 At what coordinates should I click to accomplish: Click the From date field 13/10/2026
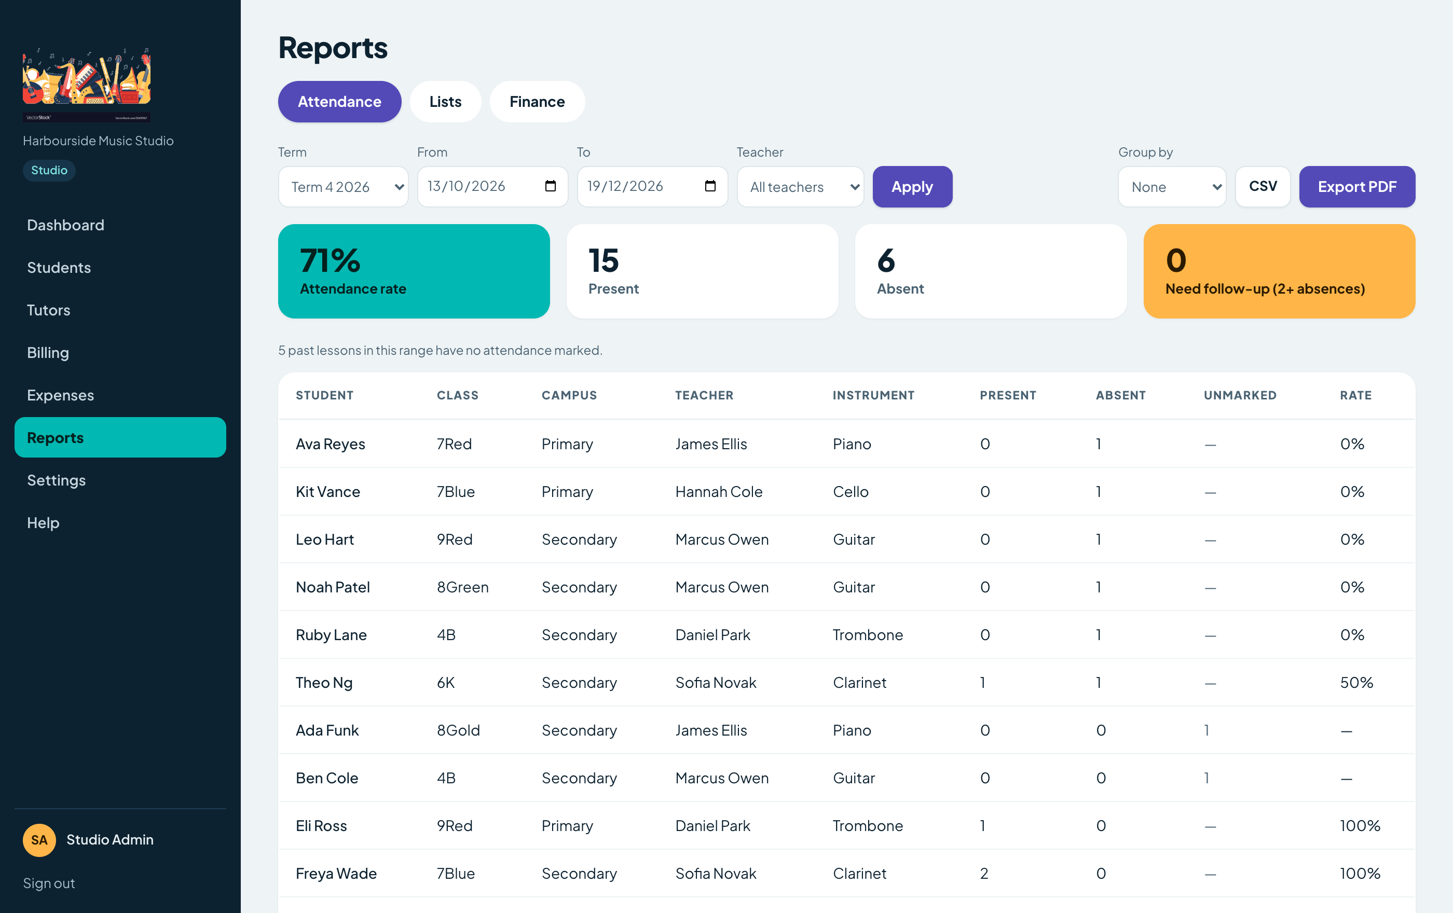pos(492,187)
